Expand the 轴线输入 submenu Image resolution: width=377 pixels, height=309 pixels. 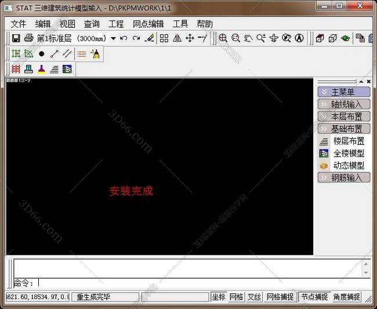pyautogui.click(x=344, y=105)
